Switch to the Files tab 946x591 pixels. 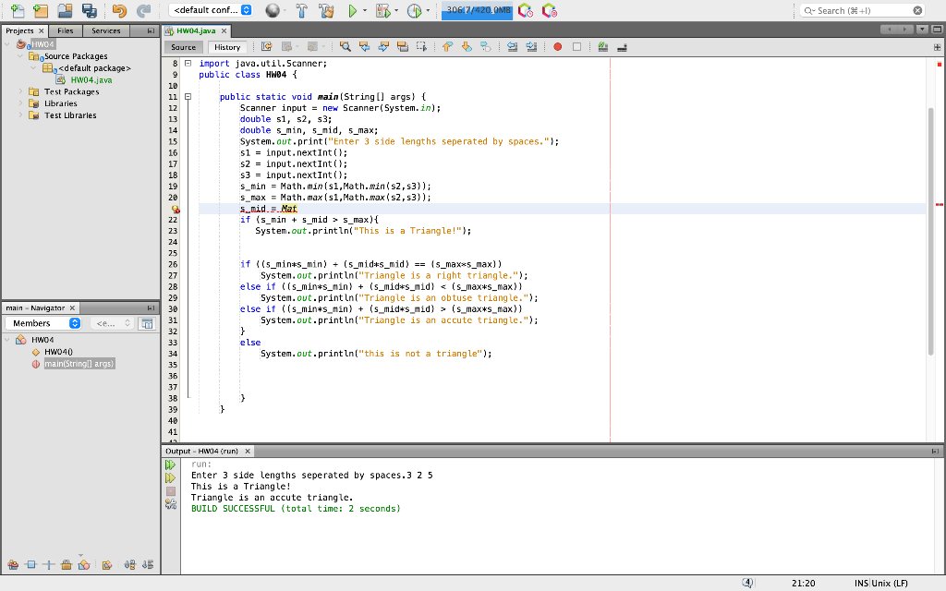tap(66, 30)
